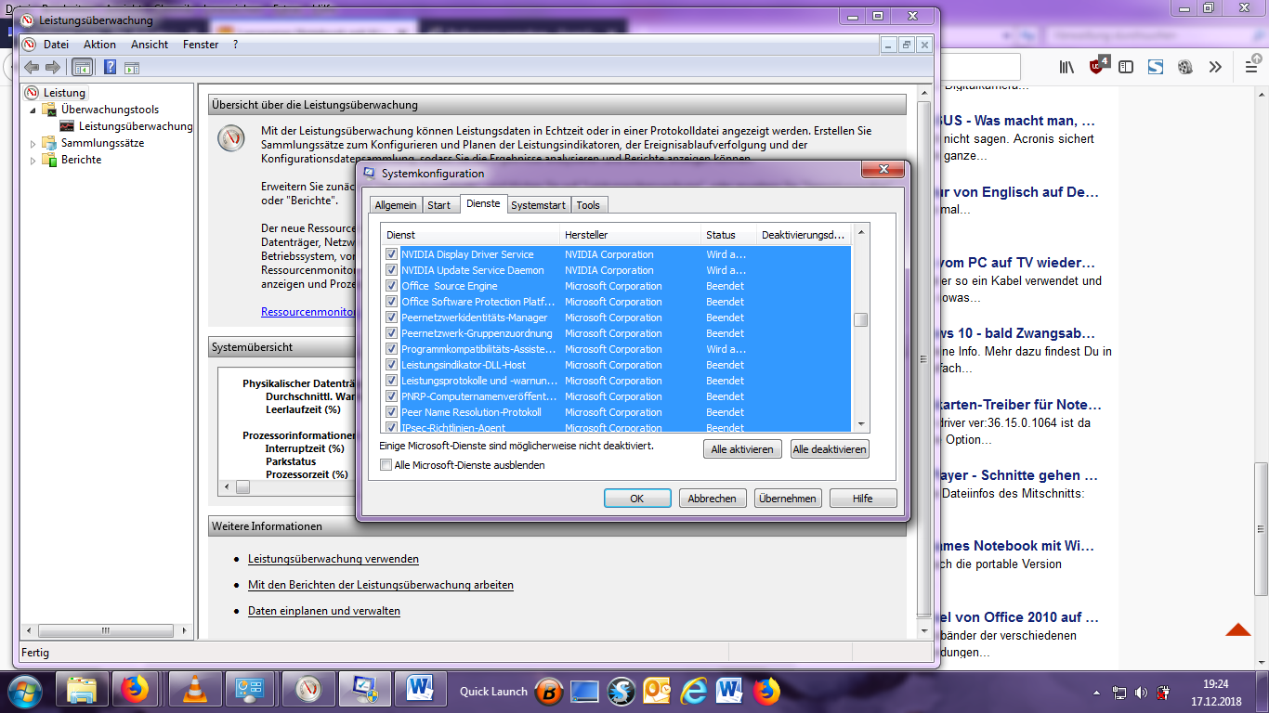Image resolution: width=1269 pixels, height=713 pixels.
Task: Collapse 'Übersicht über die Leistungsüberwachung' section
Action: [557, 105]
